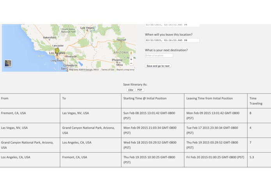271x192 pixels.
Task: Click time traveling value 7
Action: pos(250,143)
